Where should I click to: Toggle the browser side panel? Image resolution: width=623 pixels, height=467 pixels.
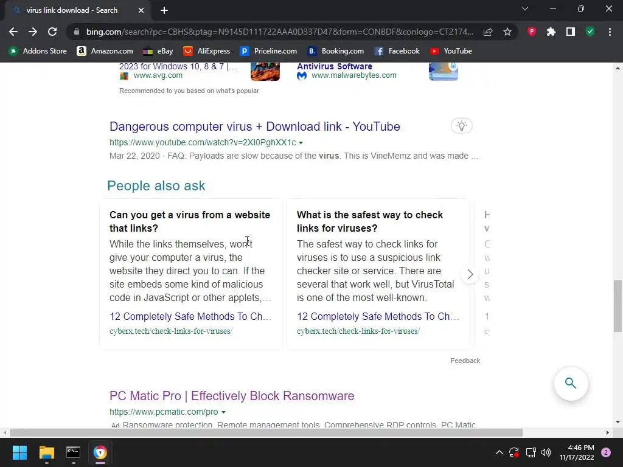(571, 32)
